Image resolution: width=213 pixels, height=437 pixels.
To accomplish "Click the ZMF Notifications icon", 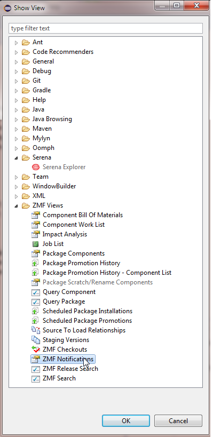I will point(36,359).
